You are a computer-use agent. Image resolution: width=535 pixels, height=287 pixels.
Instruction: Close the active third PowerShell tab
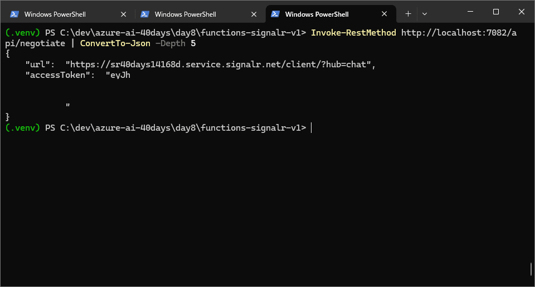click(x=384, y=14)
